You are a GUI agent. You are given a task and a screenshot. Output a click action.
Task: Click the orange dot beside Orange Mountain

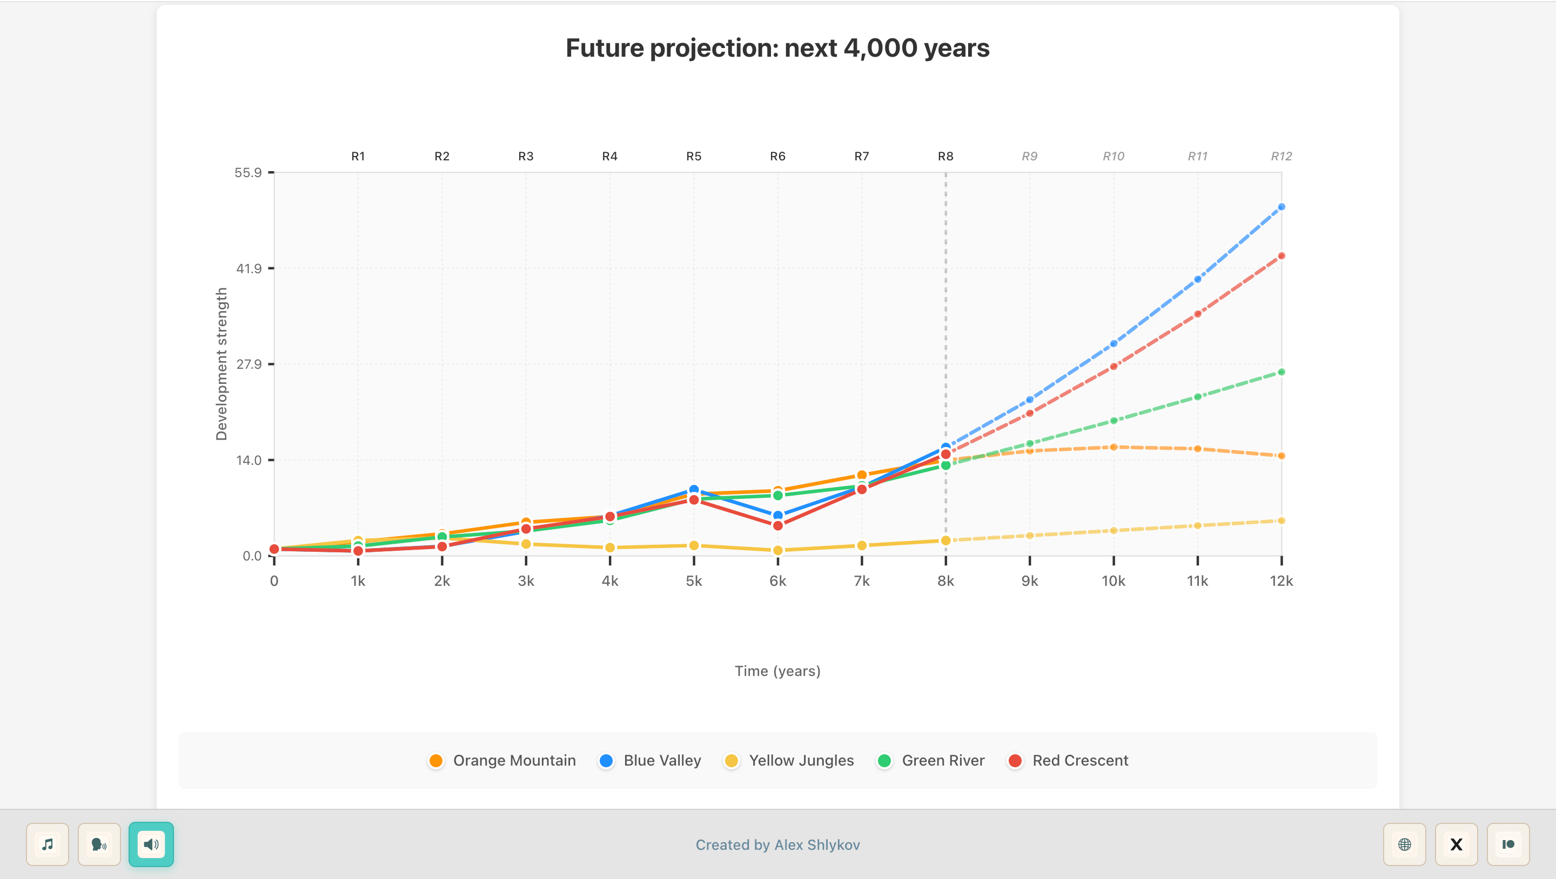click(x=435, y=761)
